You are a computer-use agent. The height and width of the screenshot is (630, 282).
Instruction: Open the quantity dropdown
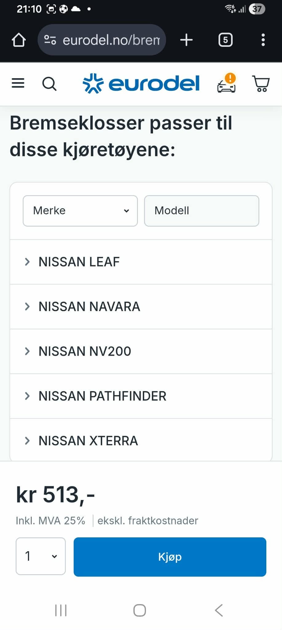(41, 556)
